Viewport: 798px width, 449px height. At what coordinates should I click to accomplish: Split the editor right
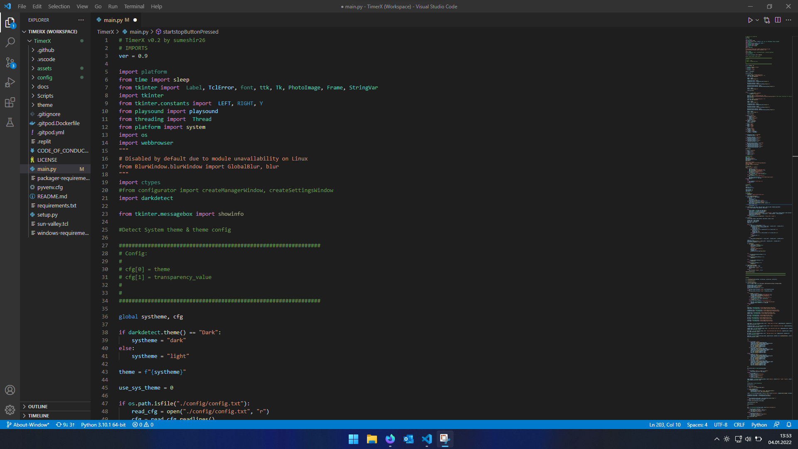(x=778, y=20)
